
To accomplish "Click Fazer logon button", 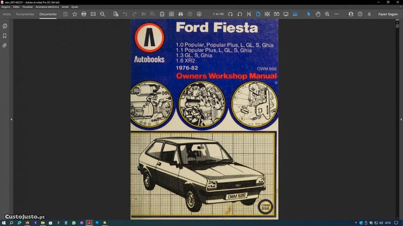I will tap(387, 14).
